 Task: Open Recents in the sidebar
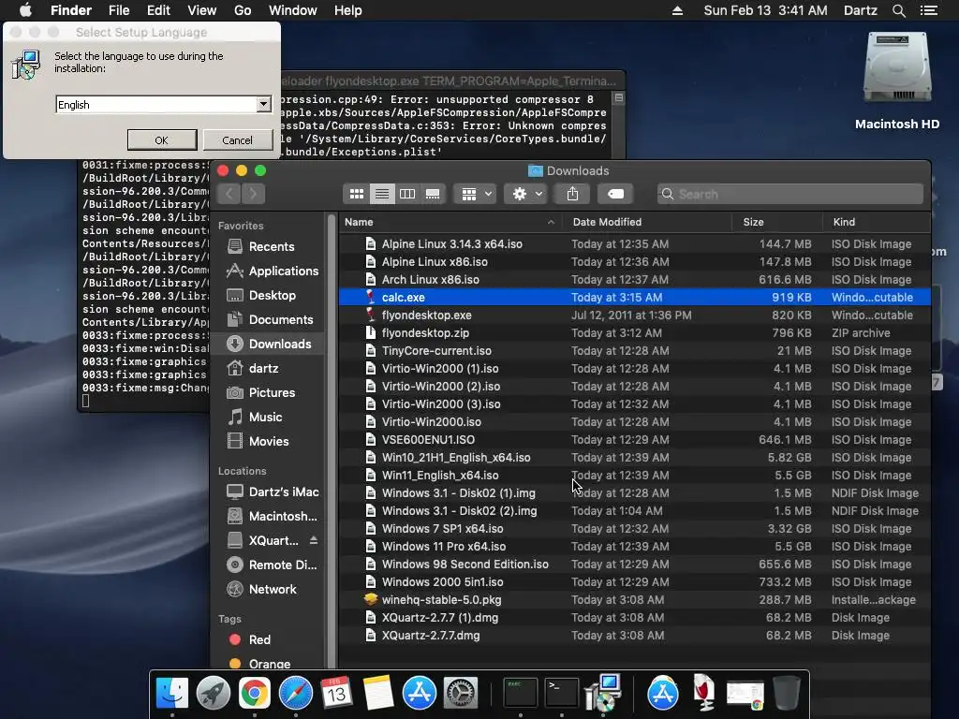pyautogui.click(x=271, y=246)
